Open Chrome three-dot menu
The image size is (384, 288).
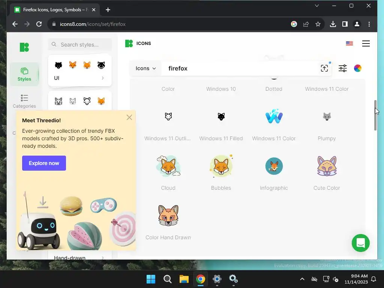[x=369, y=24]
